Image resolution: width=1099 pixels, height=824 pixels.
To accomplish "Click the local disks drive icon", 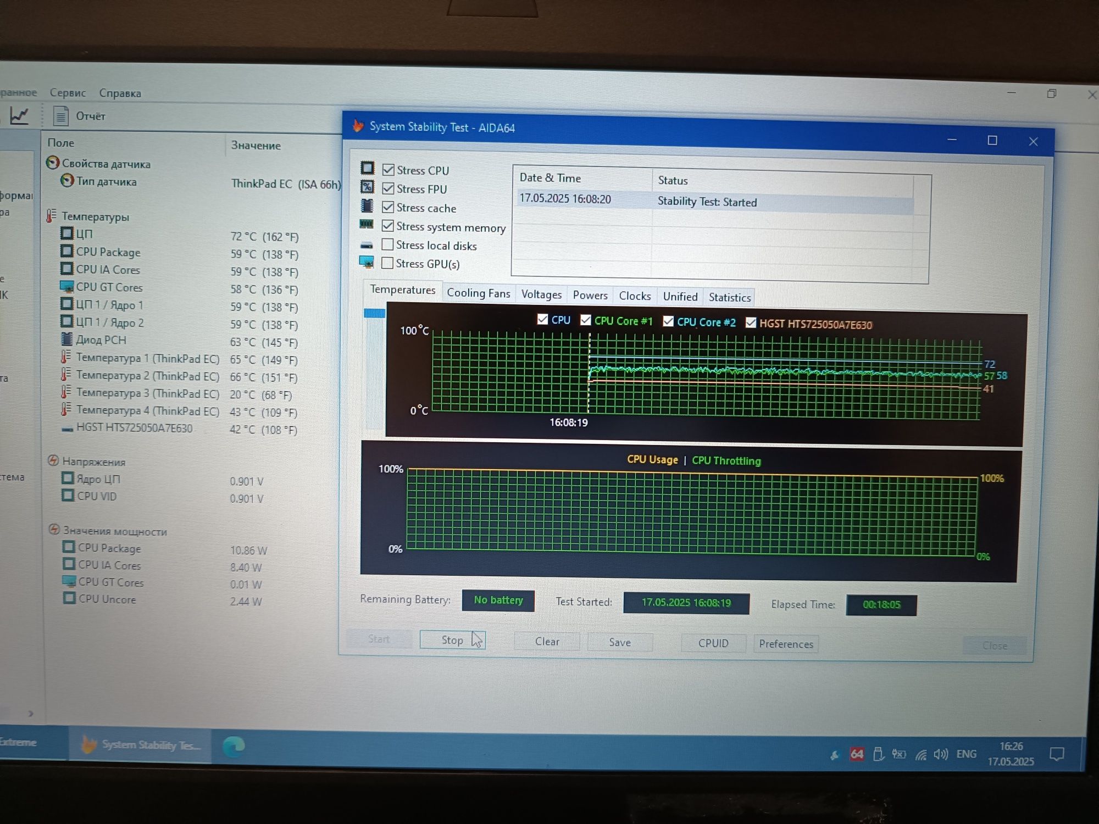I will click(x=367, y=245).
